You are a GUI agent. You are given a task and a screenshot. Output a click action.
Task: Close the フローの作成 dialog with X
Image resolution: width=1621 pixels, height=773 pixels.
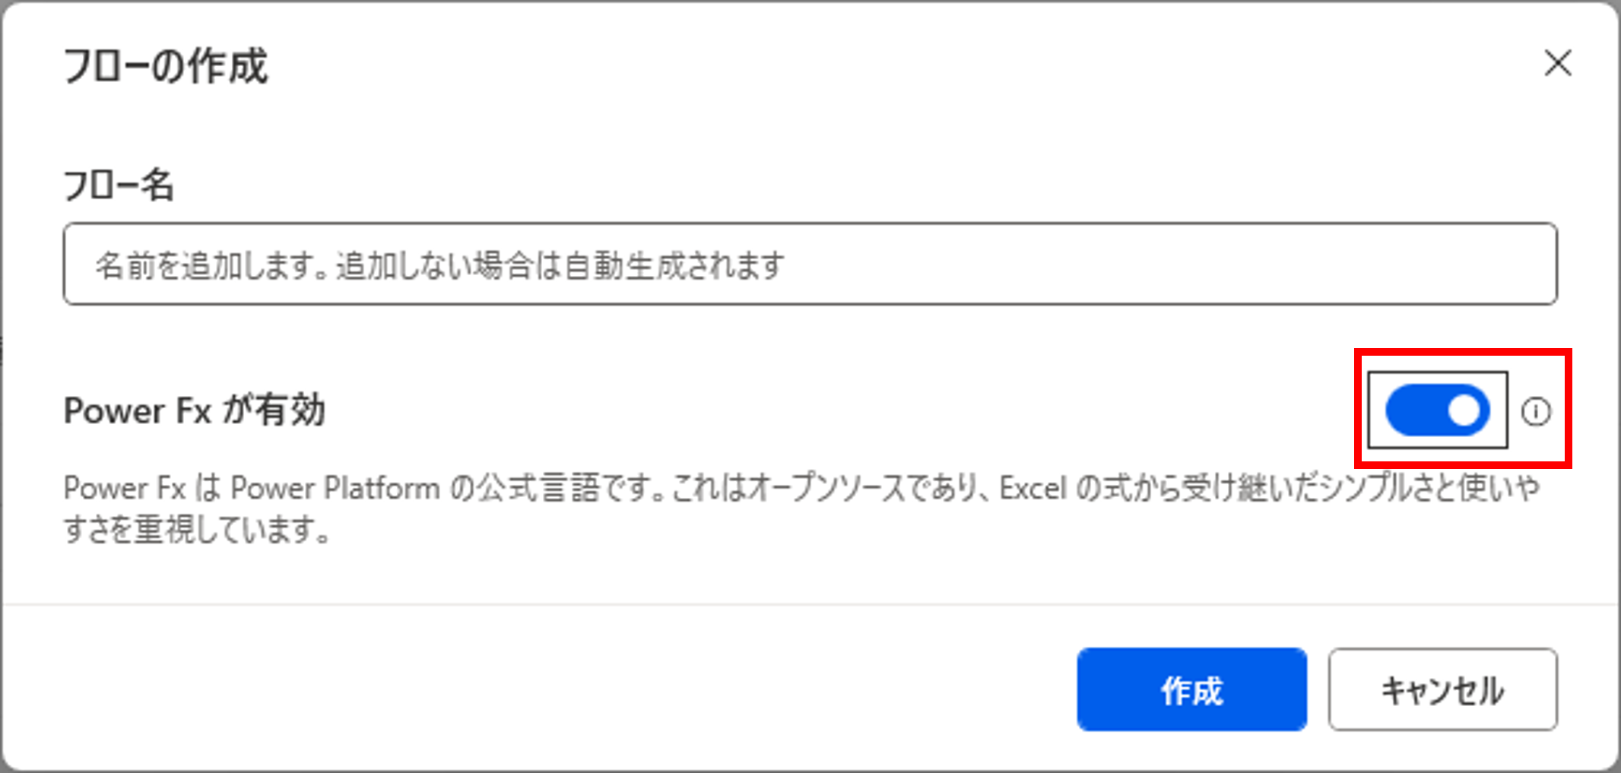point(1558,63)
